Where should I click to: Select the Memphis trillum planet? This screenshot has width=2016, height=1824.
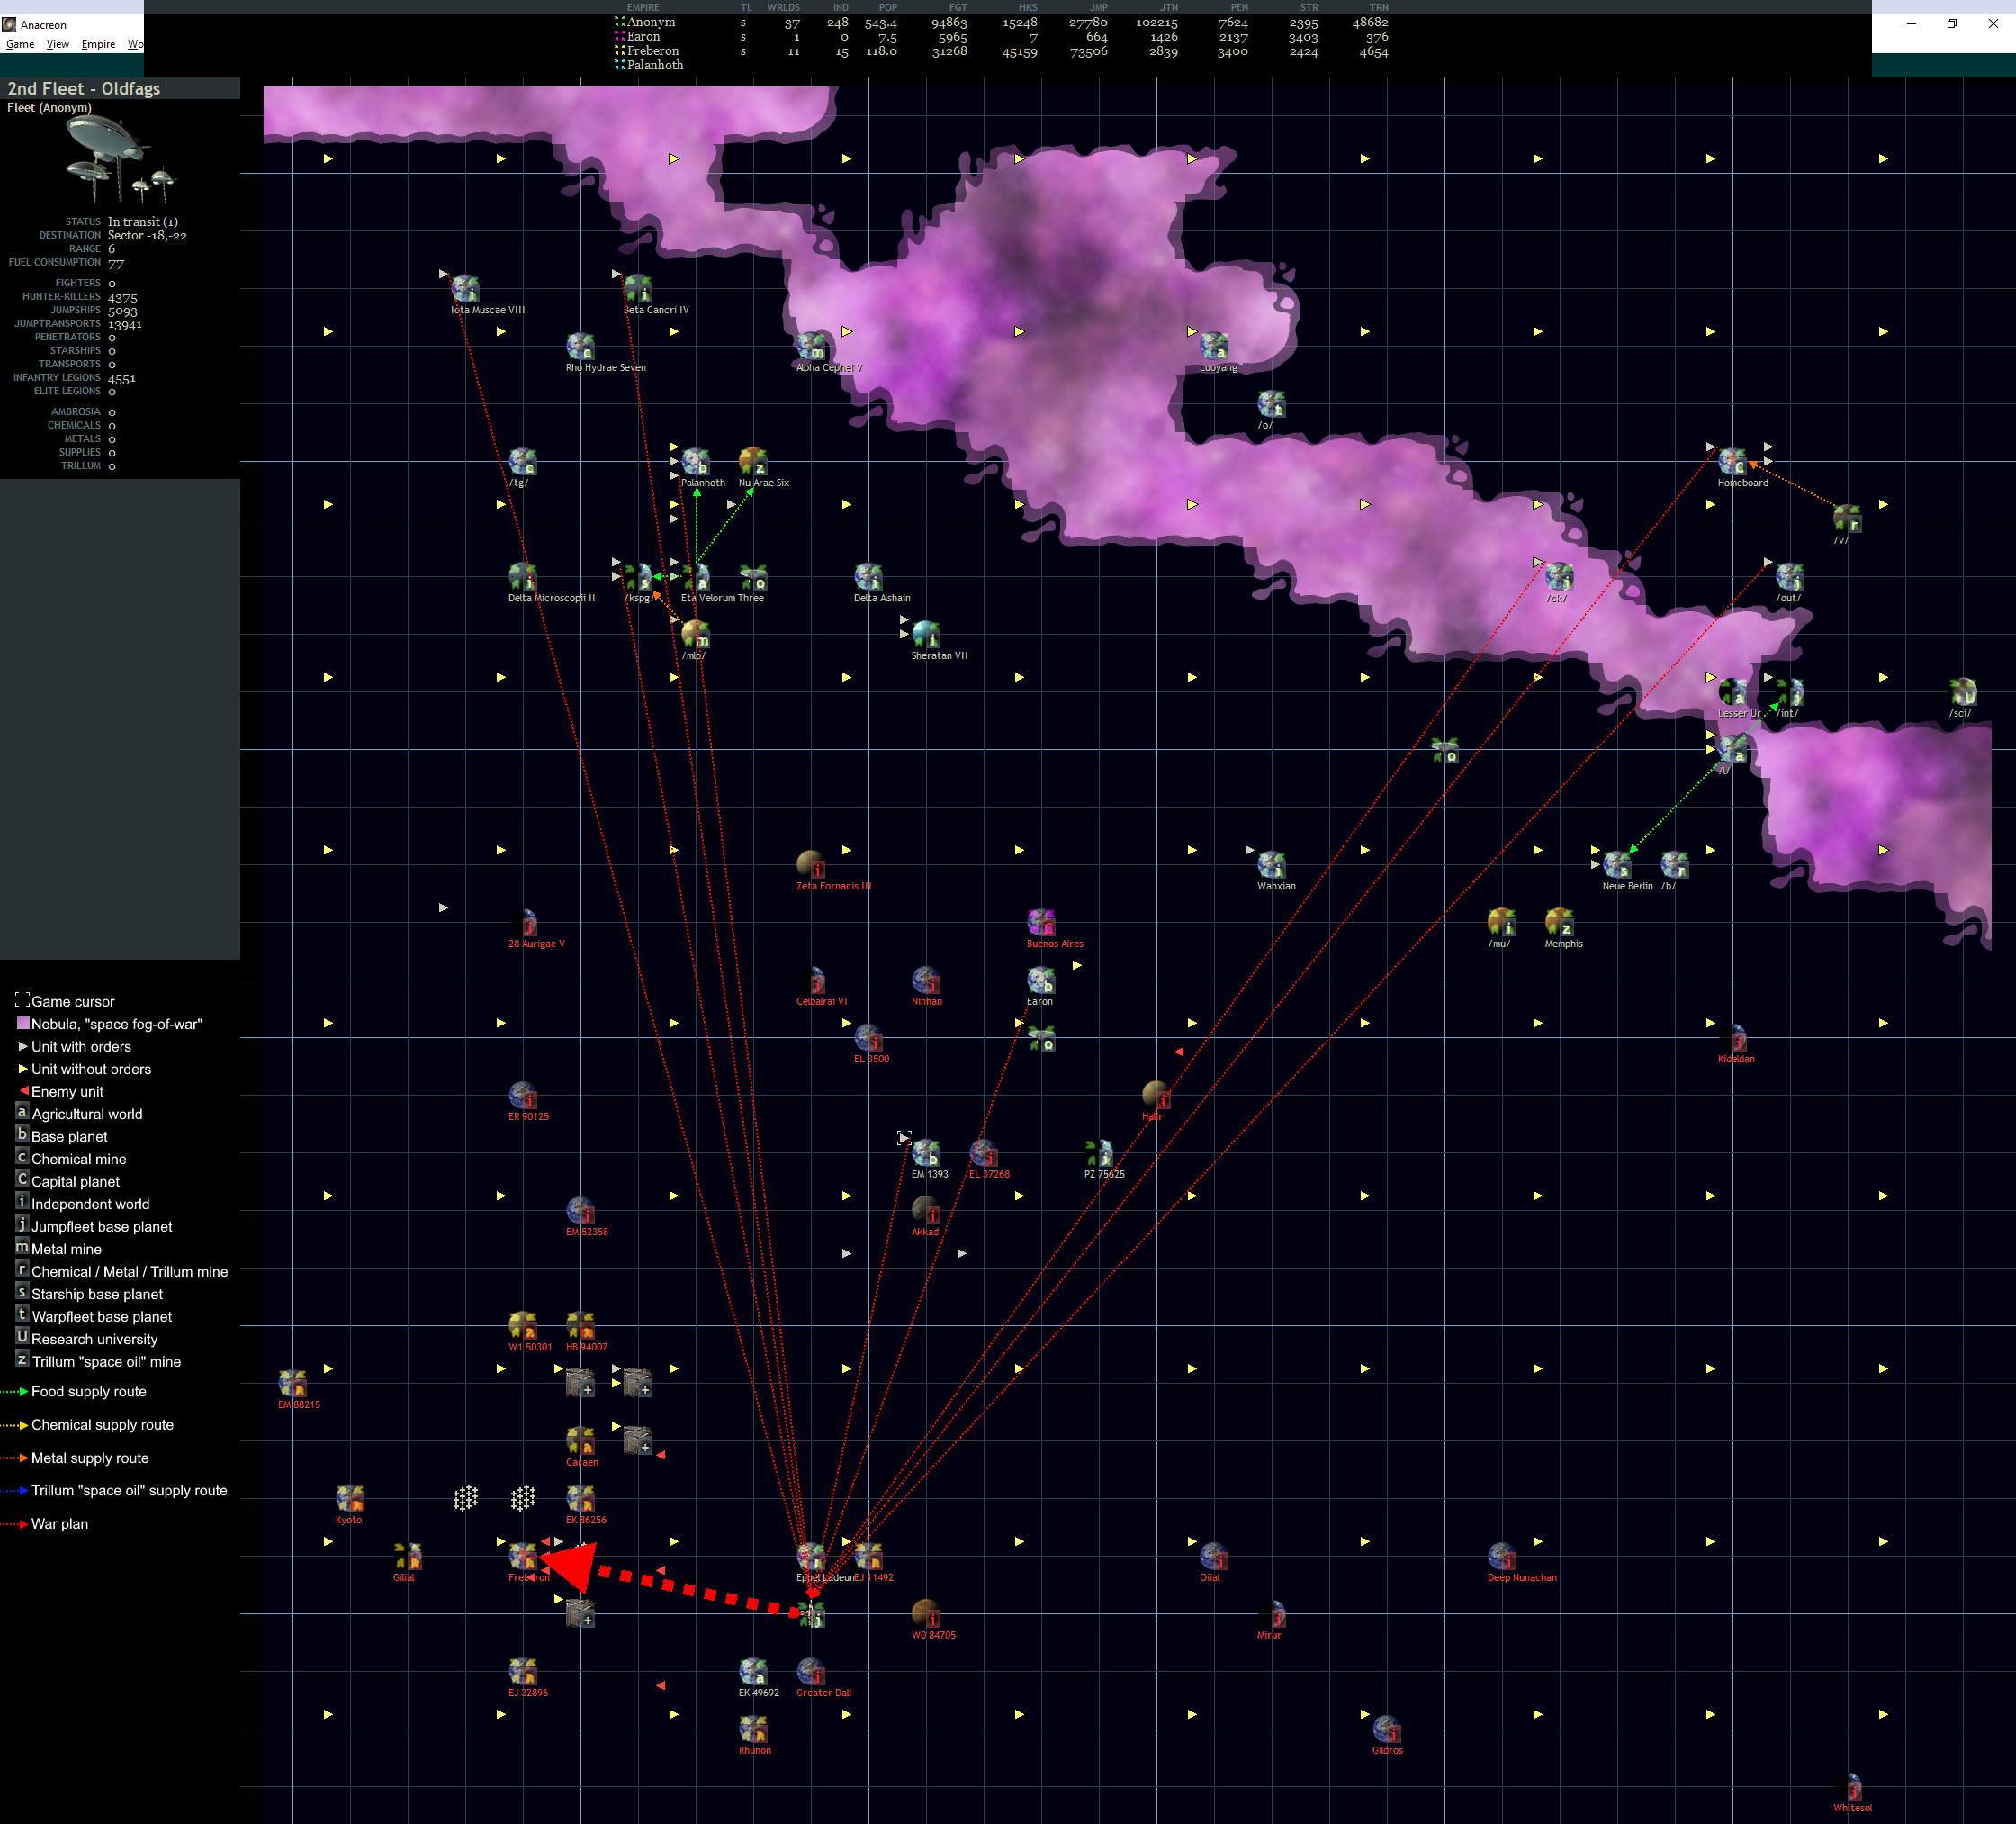coord(1559,922)
